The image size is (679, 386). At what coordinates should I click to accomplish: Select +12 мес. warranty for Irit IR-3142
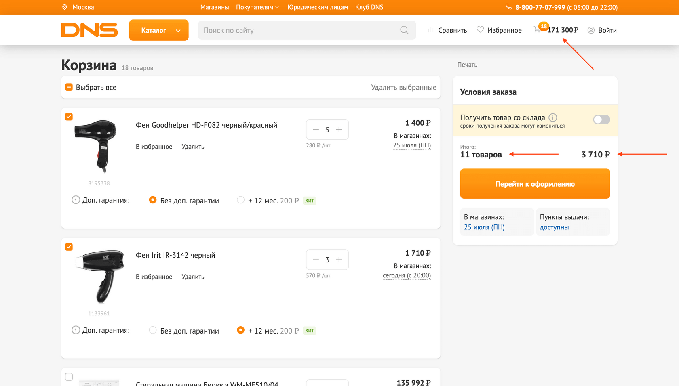pos(240,330)
